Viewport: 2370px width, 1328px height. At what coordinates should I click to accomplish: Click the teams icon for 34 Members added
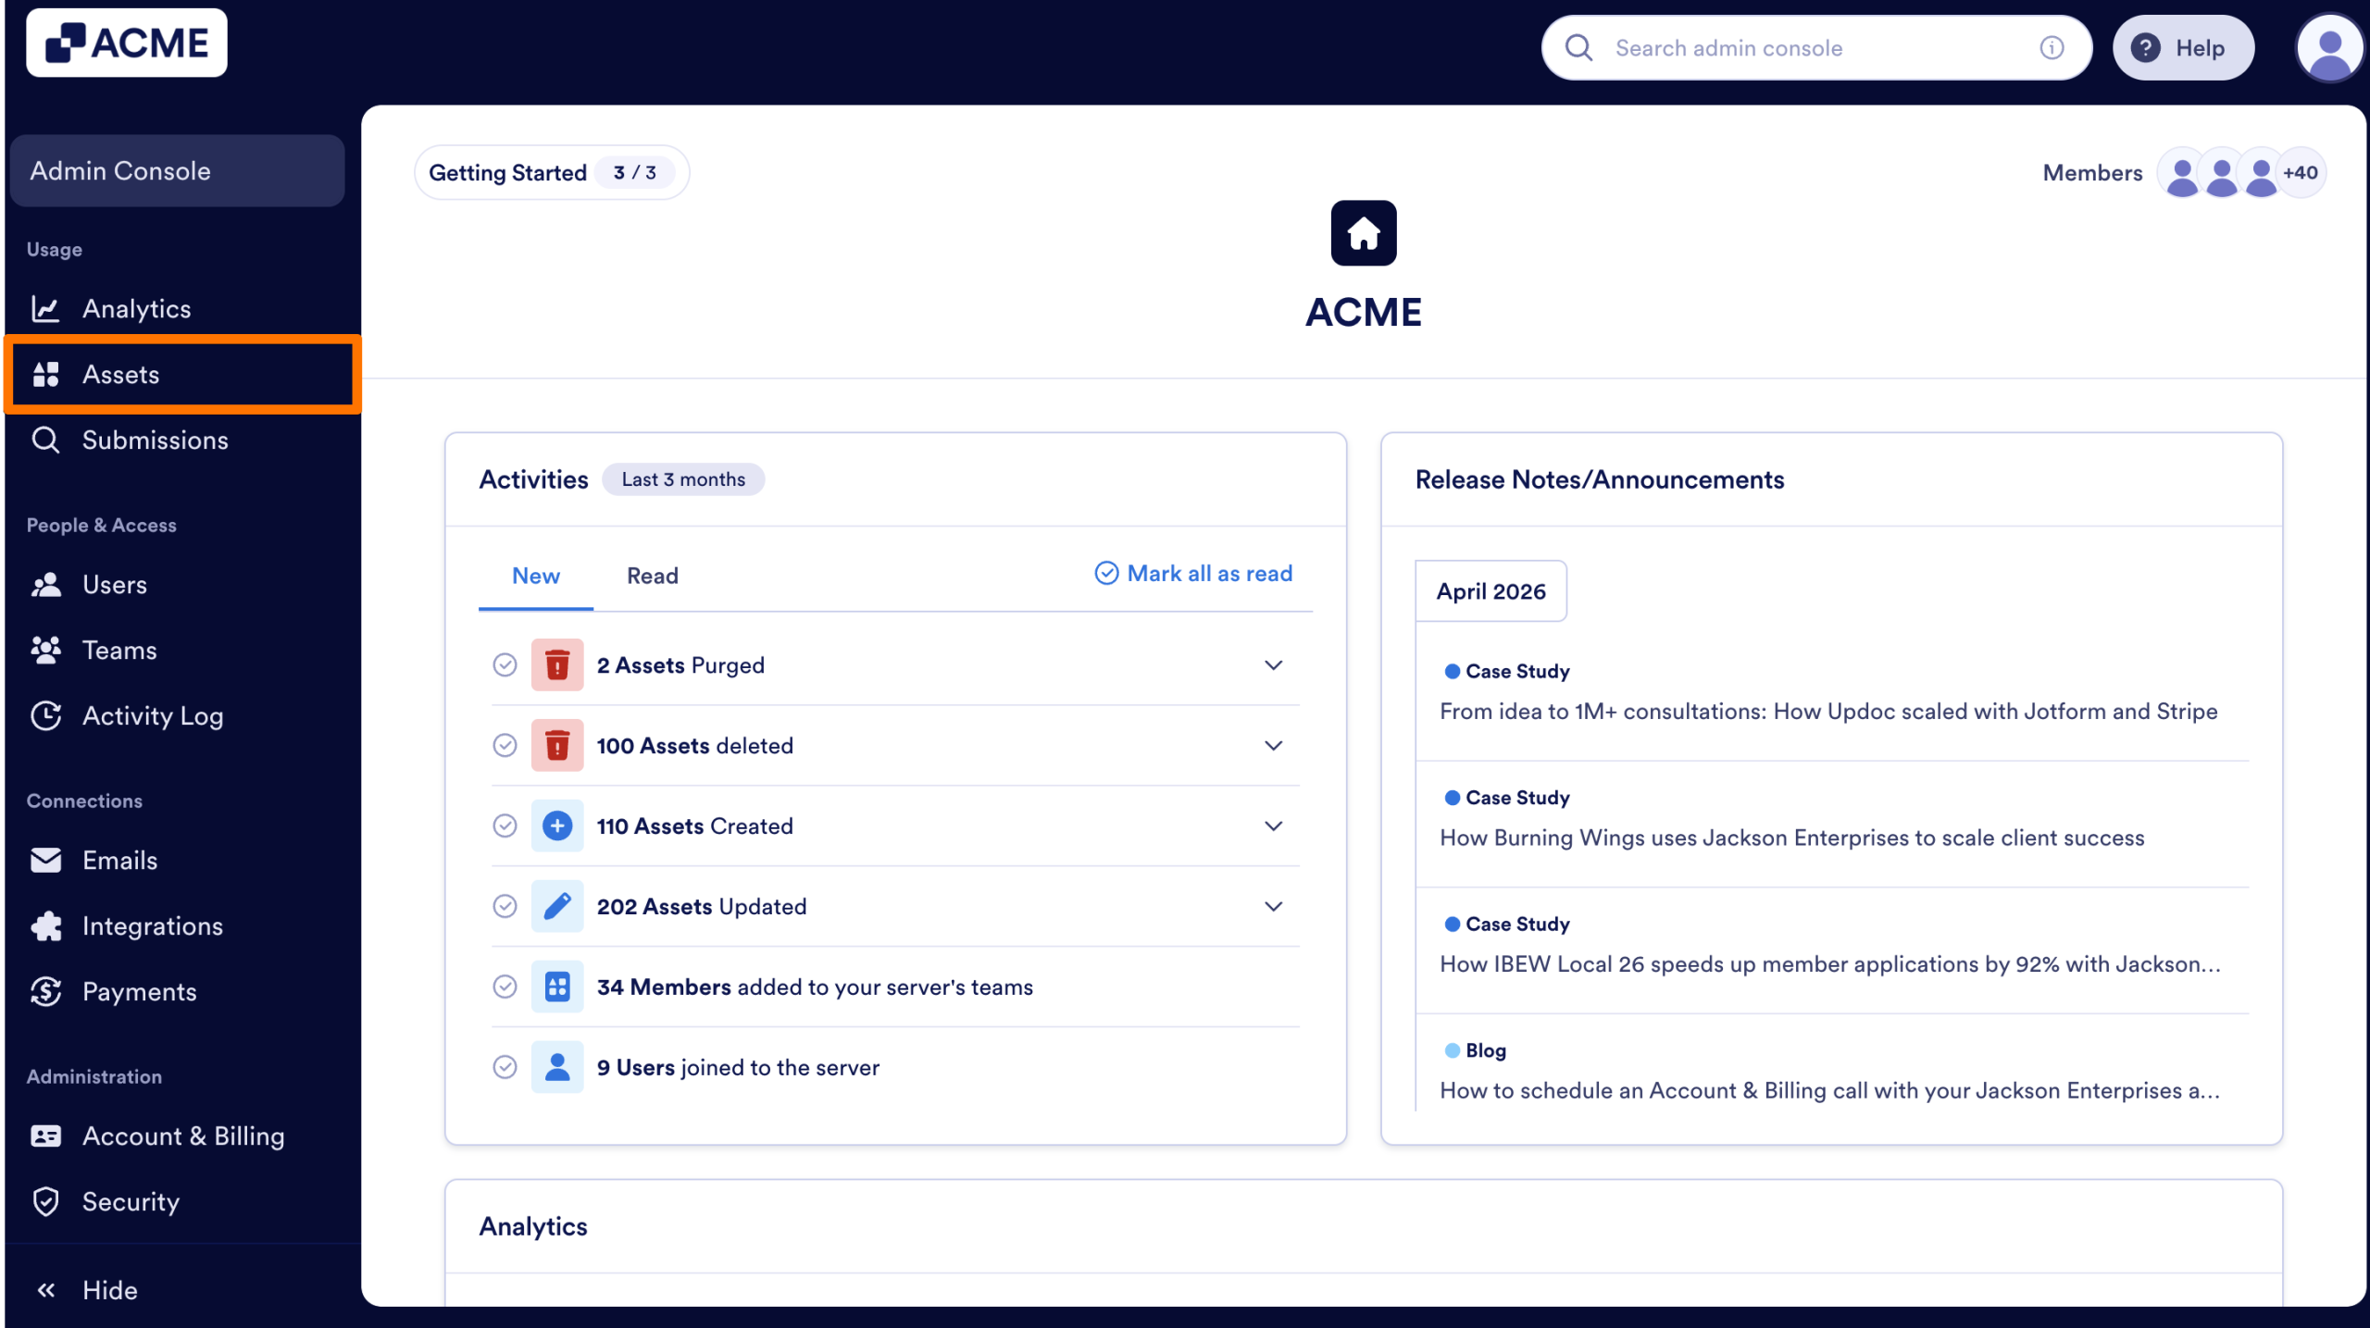tap(557, 987)
